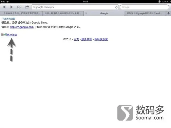Go back with the Safari back arrow
This screenshot has height=128, width=171.
click(4, 7)
